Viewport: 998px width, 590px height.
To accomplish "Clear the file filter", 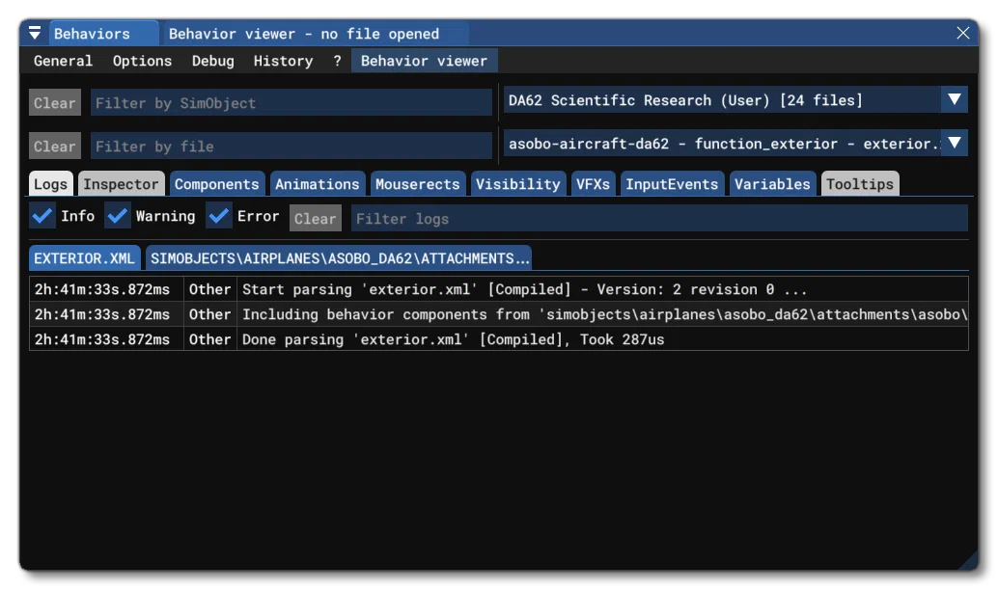I will coord(55,146).
